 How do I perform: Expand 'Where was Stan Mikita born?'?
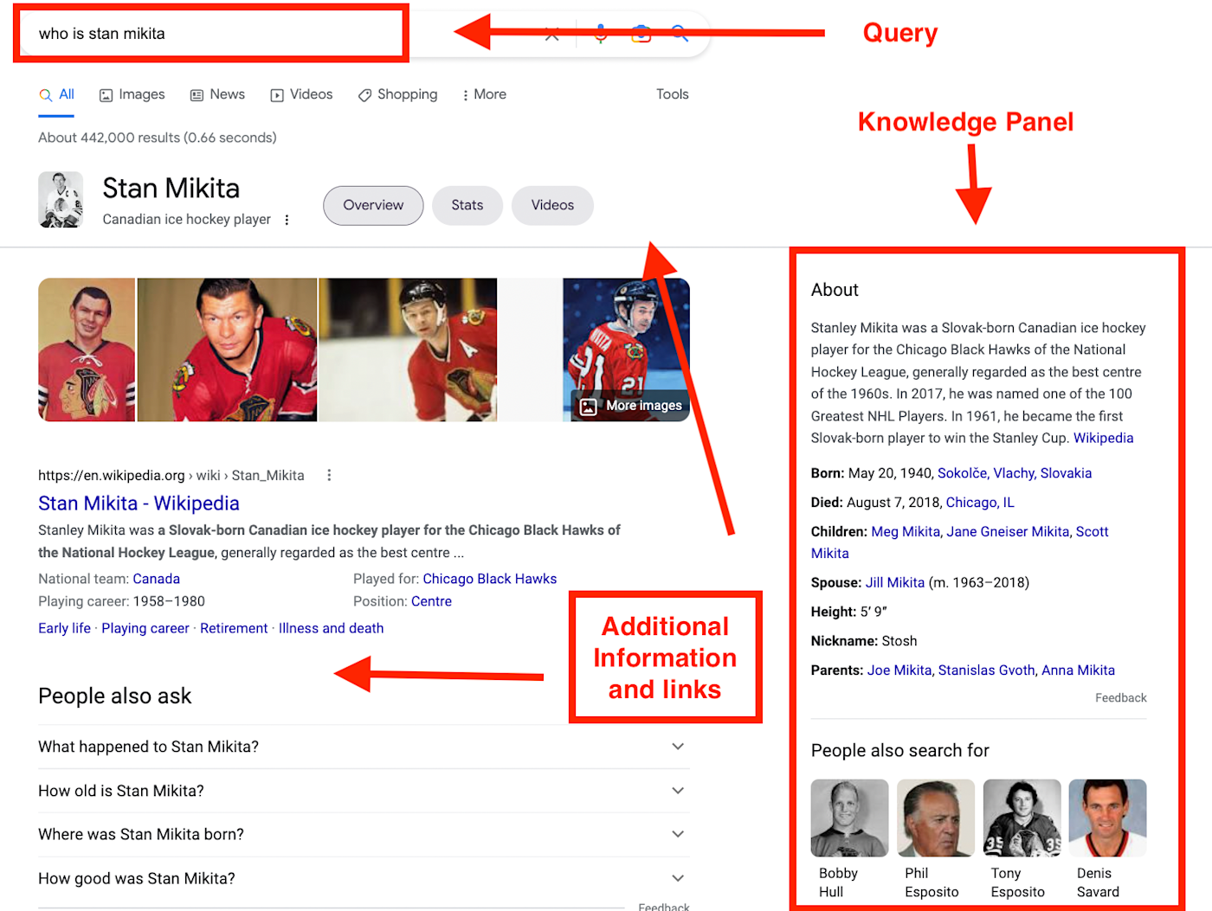click(364, 834)
